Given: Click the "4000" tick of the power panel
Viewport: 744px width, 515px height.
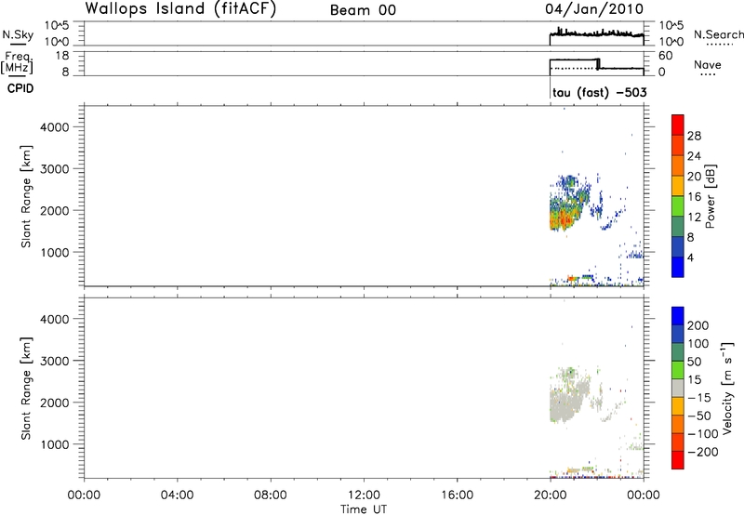Looking at the screenshot, I should click(x=55, y=127).
